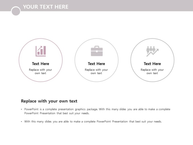Click second bullet starting 'With this many slides'

[93, 122]
